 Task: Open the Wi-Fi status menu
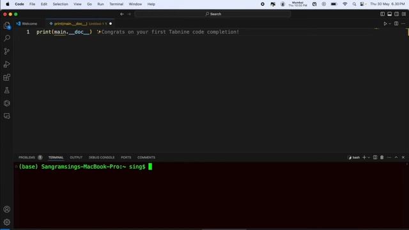click(x=345, y=4)
